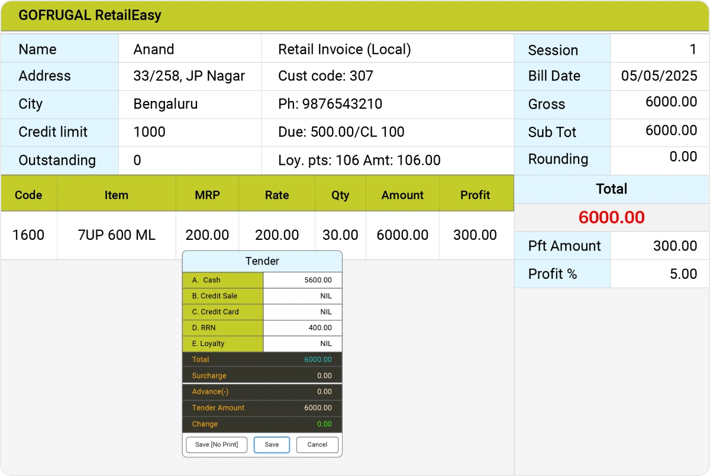Image resolution: width=710 pixels, height=476 pixels.
Task: Select the Retail Invoice (Local) field
Action: tap(387, 49)
